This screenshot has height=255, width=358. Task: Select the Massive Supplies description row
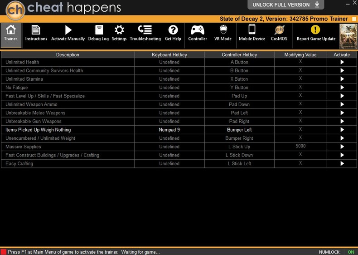(x=68, y=147)
